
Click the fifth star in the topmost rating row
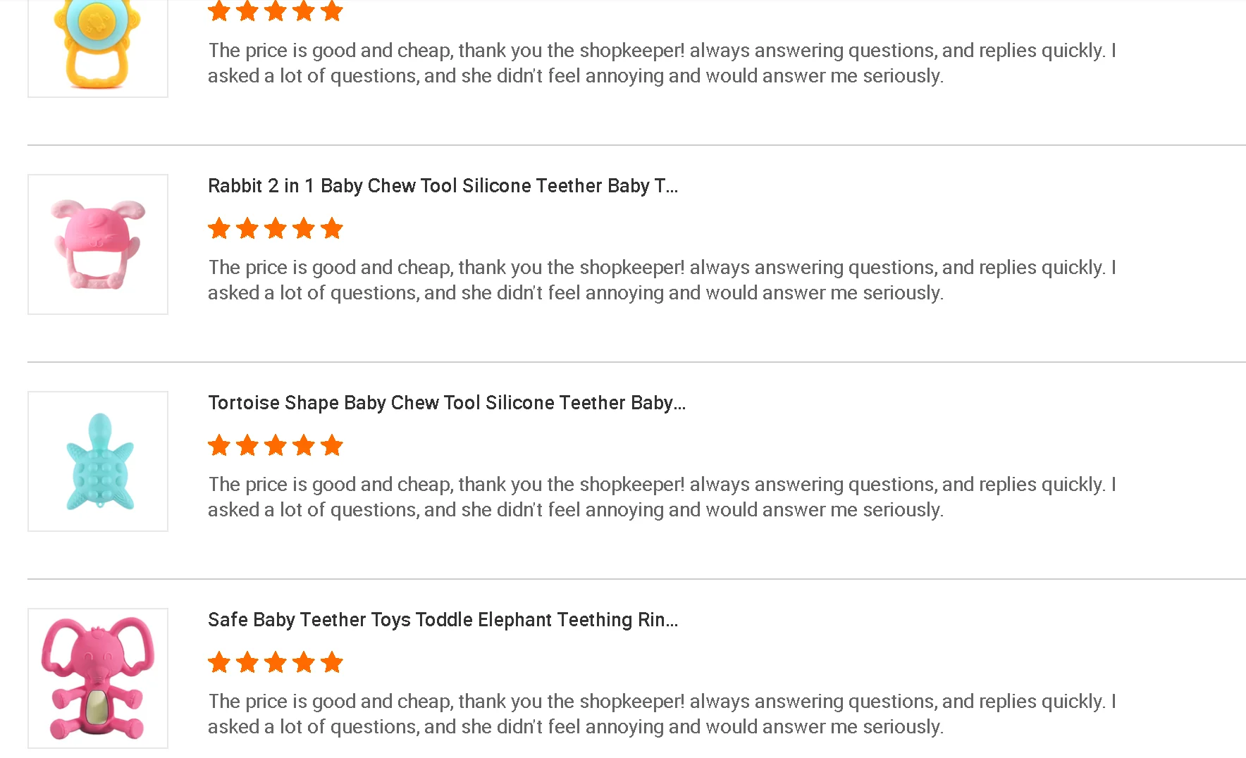click(x=331, y=11)
